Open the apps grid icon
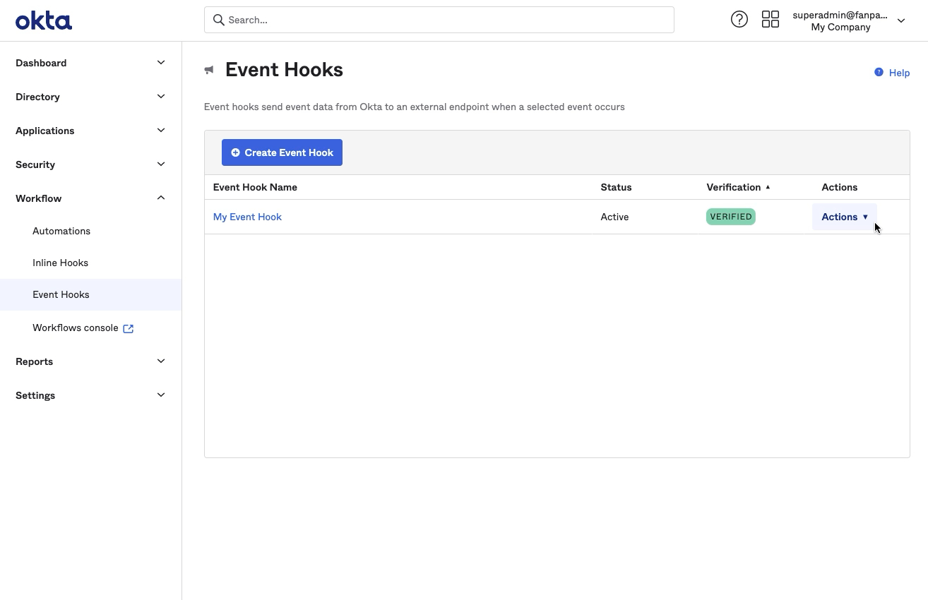The width and height of the screenshot is (928, 600). (770, 20)
